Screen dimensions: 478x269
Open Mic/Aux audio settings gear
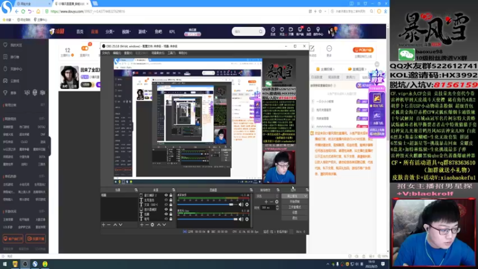pos(247,219)
